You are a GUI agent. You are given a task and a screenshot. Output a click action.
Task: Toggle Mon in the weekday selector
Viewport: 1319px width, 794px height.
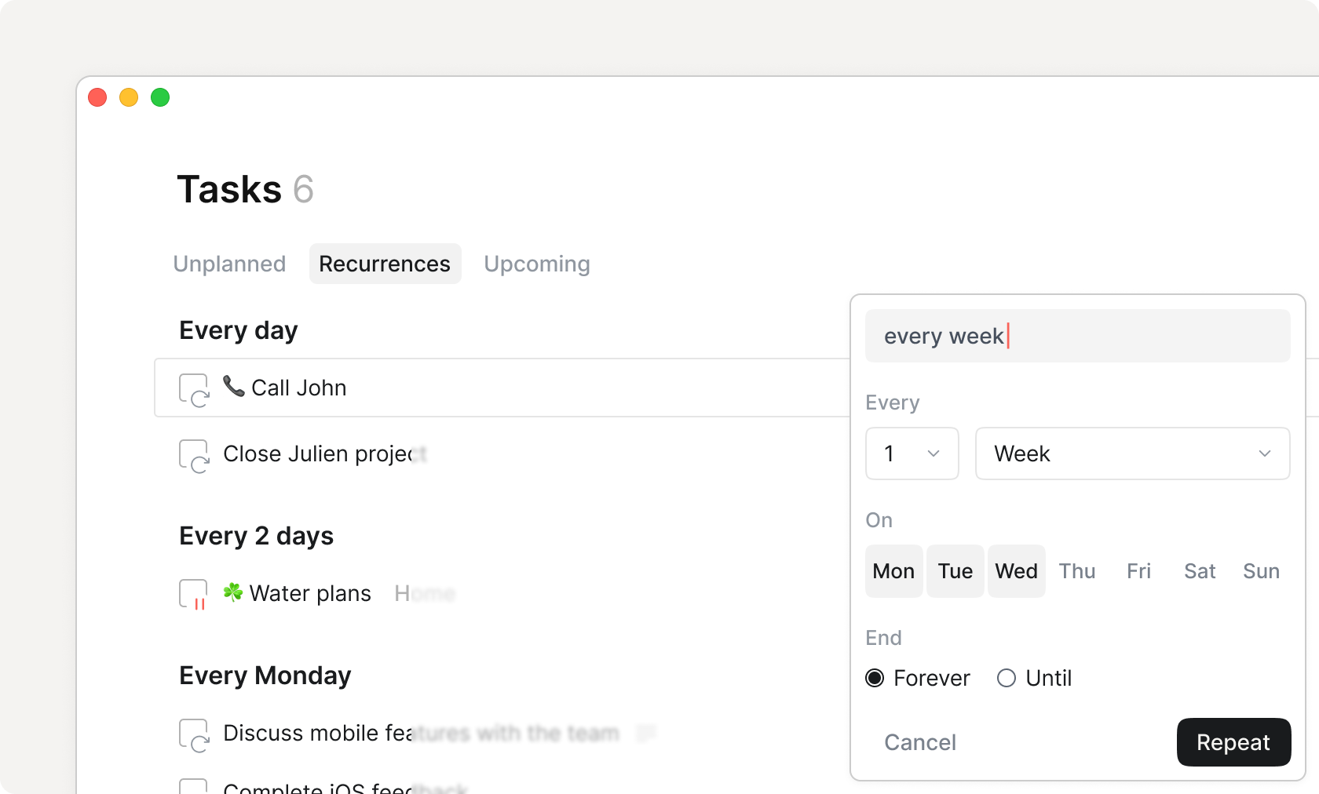tap(893, 571)
